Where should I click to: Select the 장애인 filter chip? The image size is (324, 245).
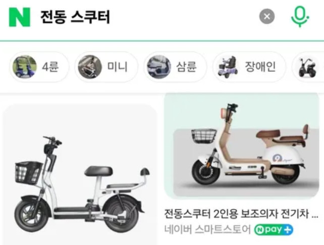[249, 67]
